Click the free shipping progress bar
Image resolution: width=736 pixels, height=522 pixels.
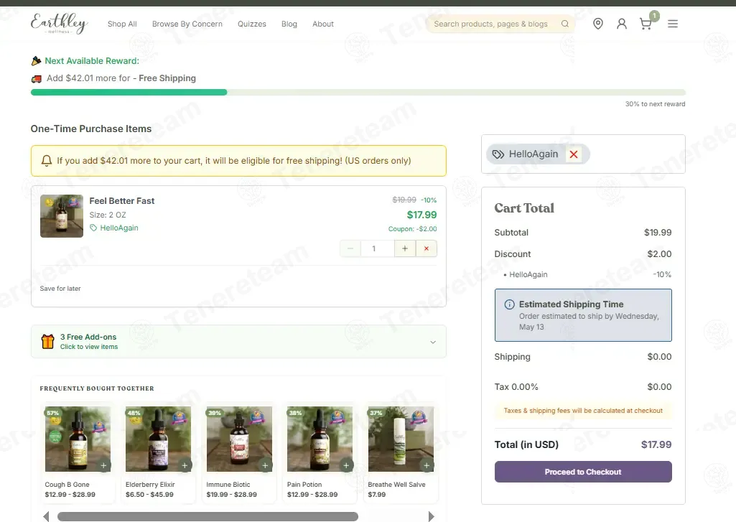coord(358,92)
